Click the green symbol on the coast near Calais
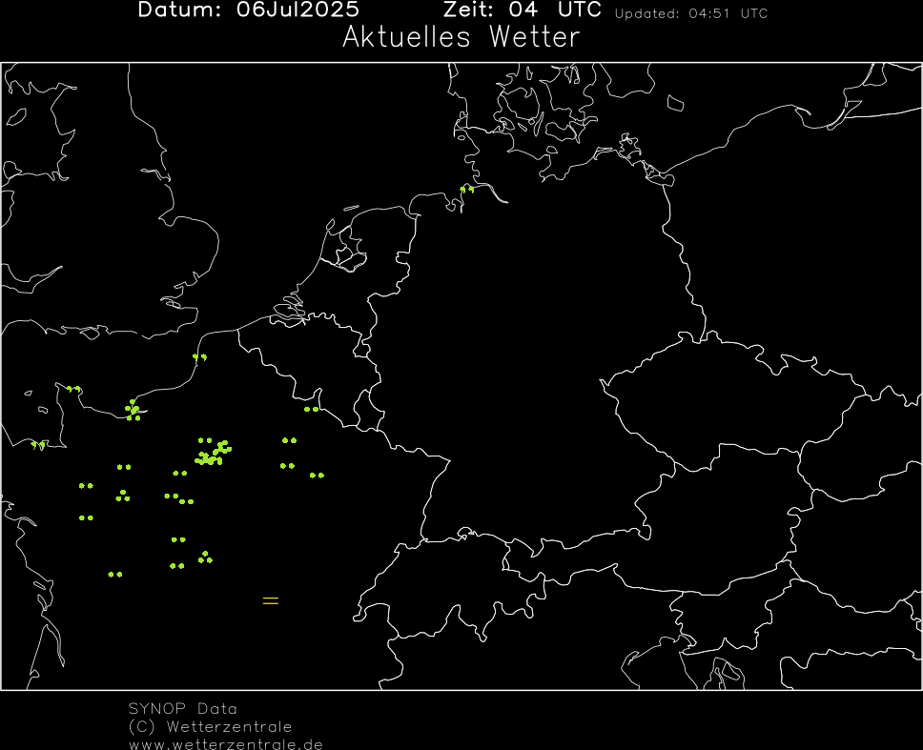 coord(199,356)
